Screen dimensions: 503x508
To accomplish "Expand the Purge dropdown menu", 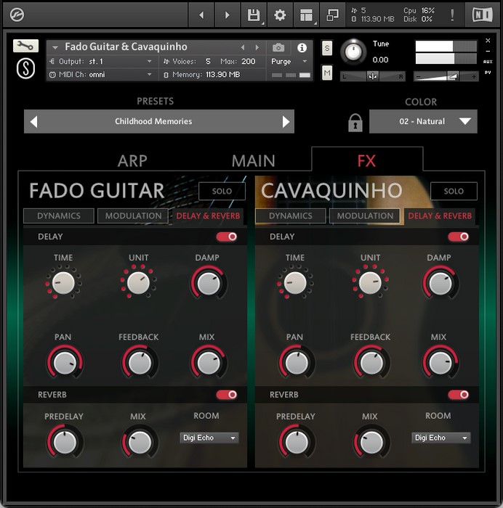I will [289, 62].
